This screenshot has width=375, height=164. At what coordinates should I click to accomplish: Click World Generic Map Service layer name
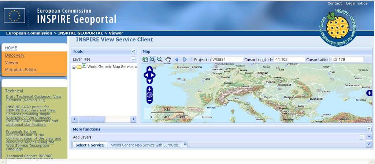[112, 66]
